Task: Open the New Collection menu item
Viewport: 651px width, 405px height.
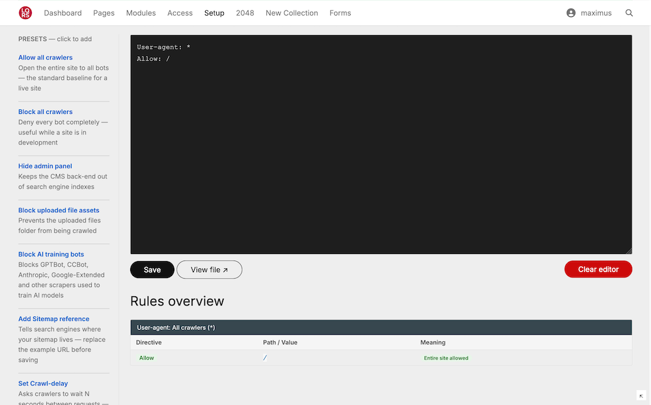Action: click(x=292, y=13)
